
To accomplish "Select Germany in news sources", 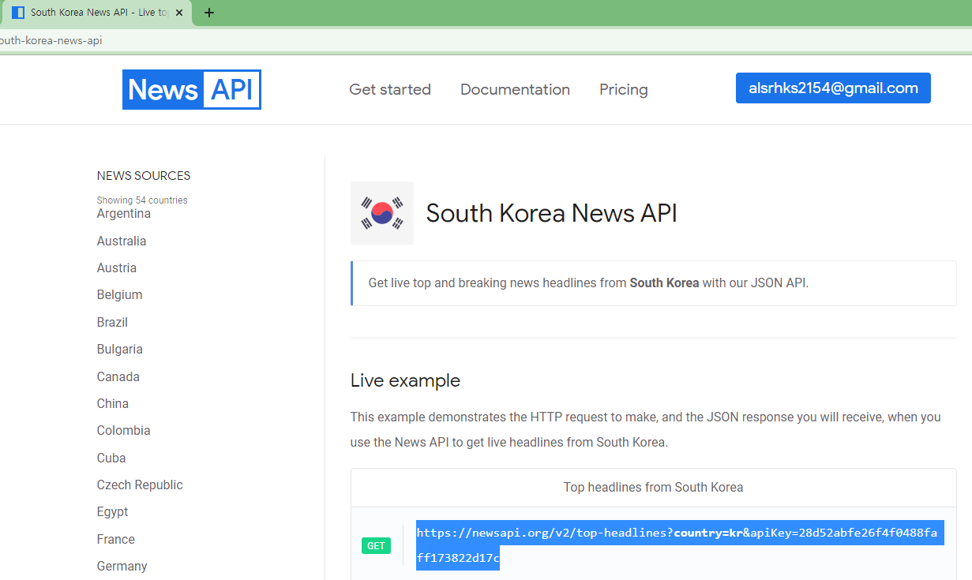I will click(122, 566).
